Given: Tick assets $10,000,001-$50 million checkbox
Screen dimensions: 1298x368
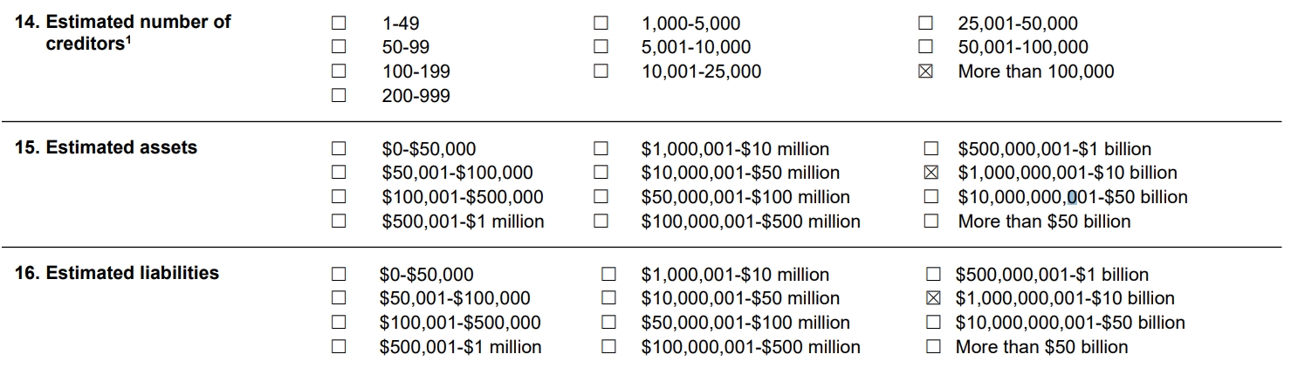Looking at the screenshot, I should [601, 174].
